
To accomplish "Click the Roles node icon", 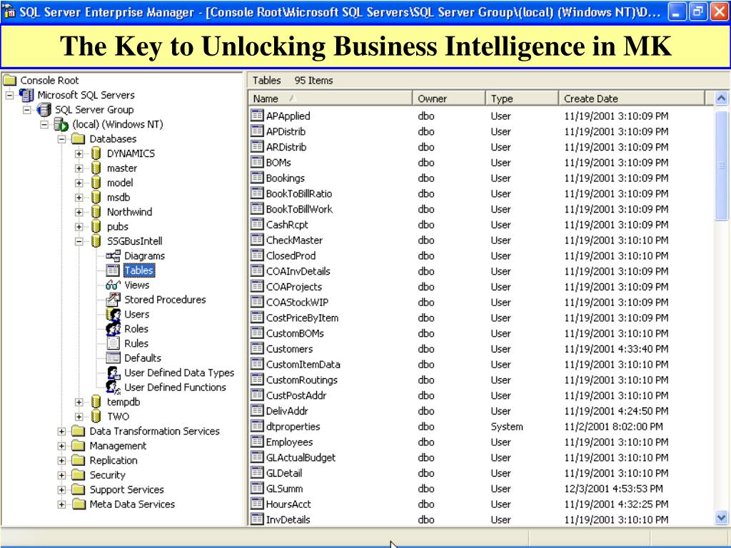I will tap(114, 329).
